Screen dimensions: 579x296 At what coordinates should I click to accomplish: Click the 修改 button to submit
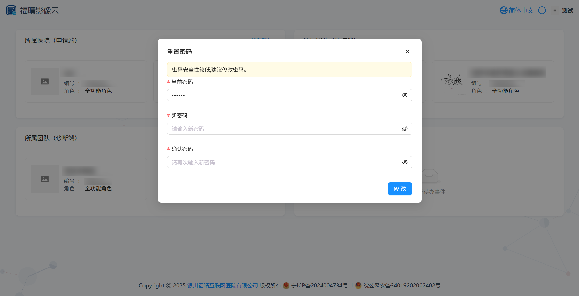click(x=400, y=189)
